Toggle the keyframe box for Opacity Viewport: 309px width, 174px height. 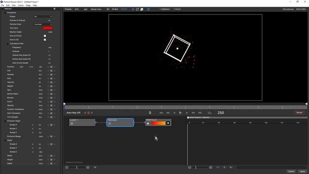(51, 105)
